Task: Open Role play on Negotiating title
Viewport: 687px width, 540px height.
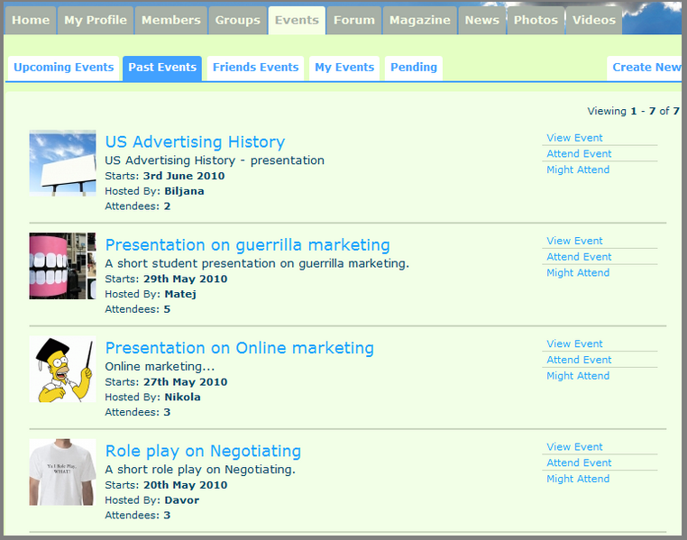Action: [203, 451]
